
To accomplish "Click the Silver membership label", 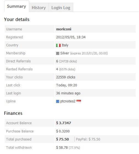I will [x=65, y=53].
